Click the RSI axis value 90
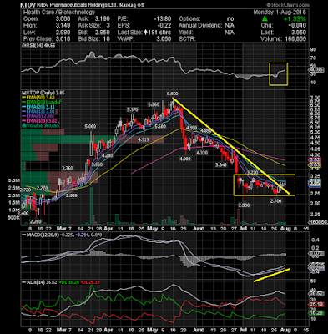Viewport: 328px width, 334px height. click(313, 50)
